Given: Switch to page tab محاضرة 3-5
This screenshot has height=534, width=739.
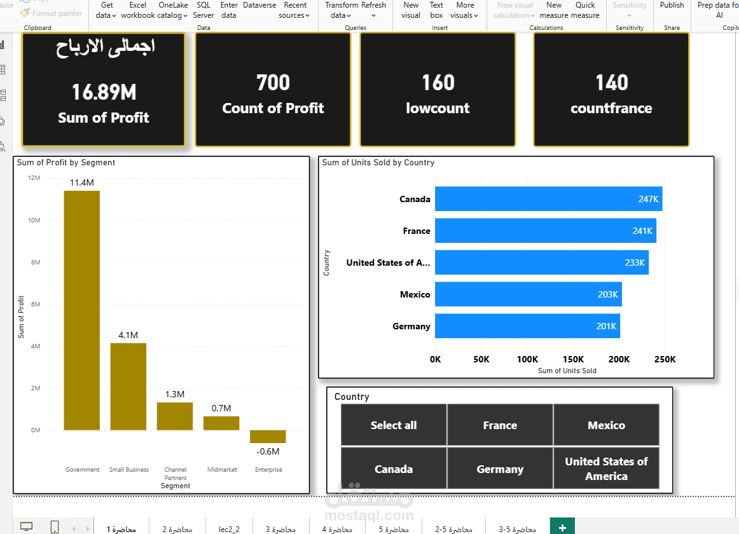Looking at the screenshot, I should [517, 530].
